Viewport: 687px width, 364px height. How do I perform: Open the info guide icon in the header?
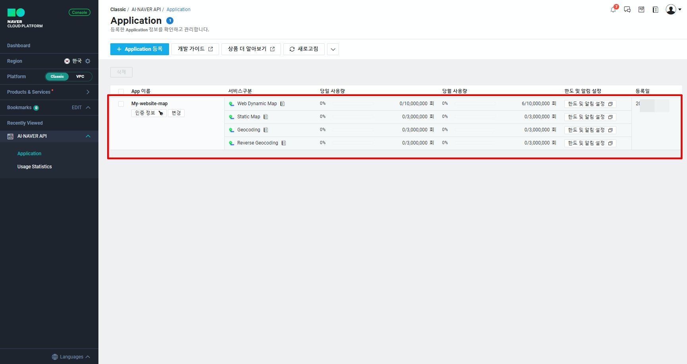point(655,10)
